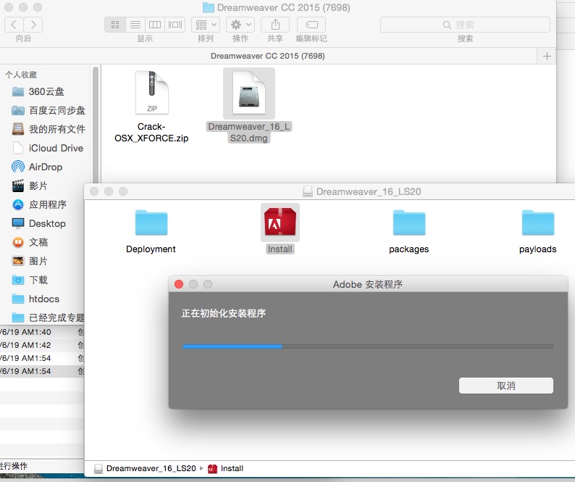Click the 个人收藏 sidebar section header

coord(21,75)
